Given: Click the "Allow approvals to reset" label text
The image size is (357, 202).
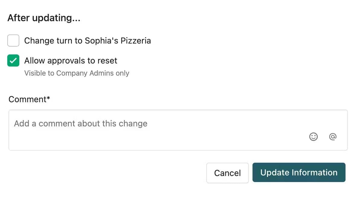Looking at the screenshot, I should pos(71,61).
